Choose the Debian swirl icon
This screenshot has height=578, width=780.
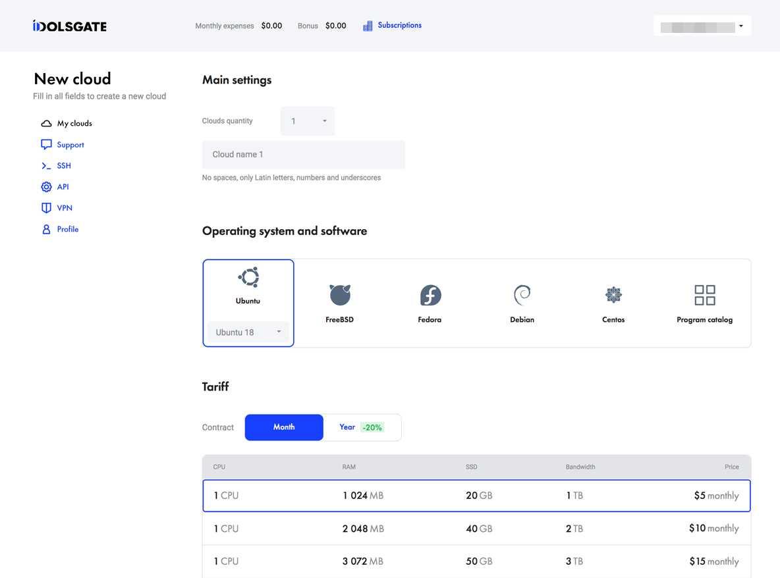tap(522, 295)
